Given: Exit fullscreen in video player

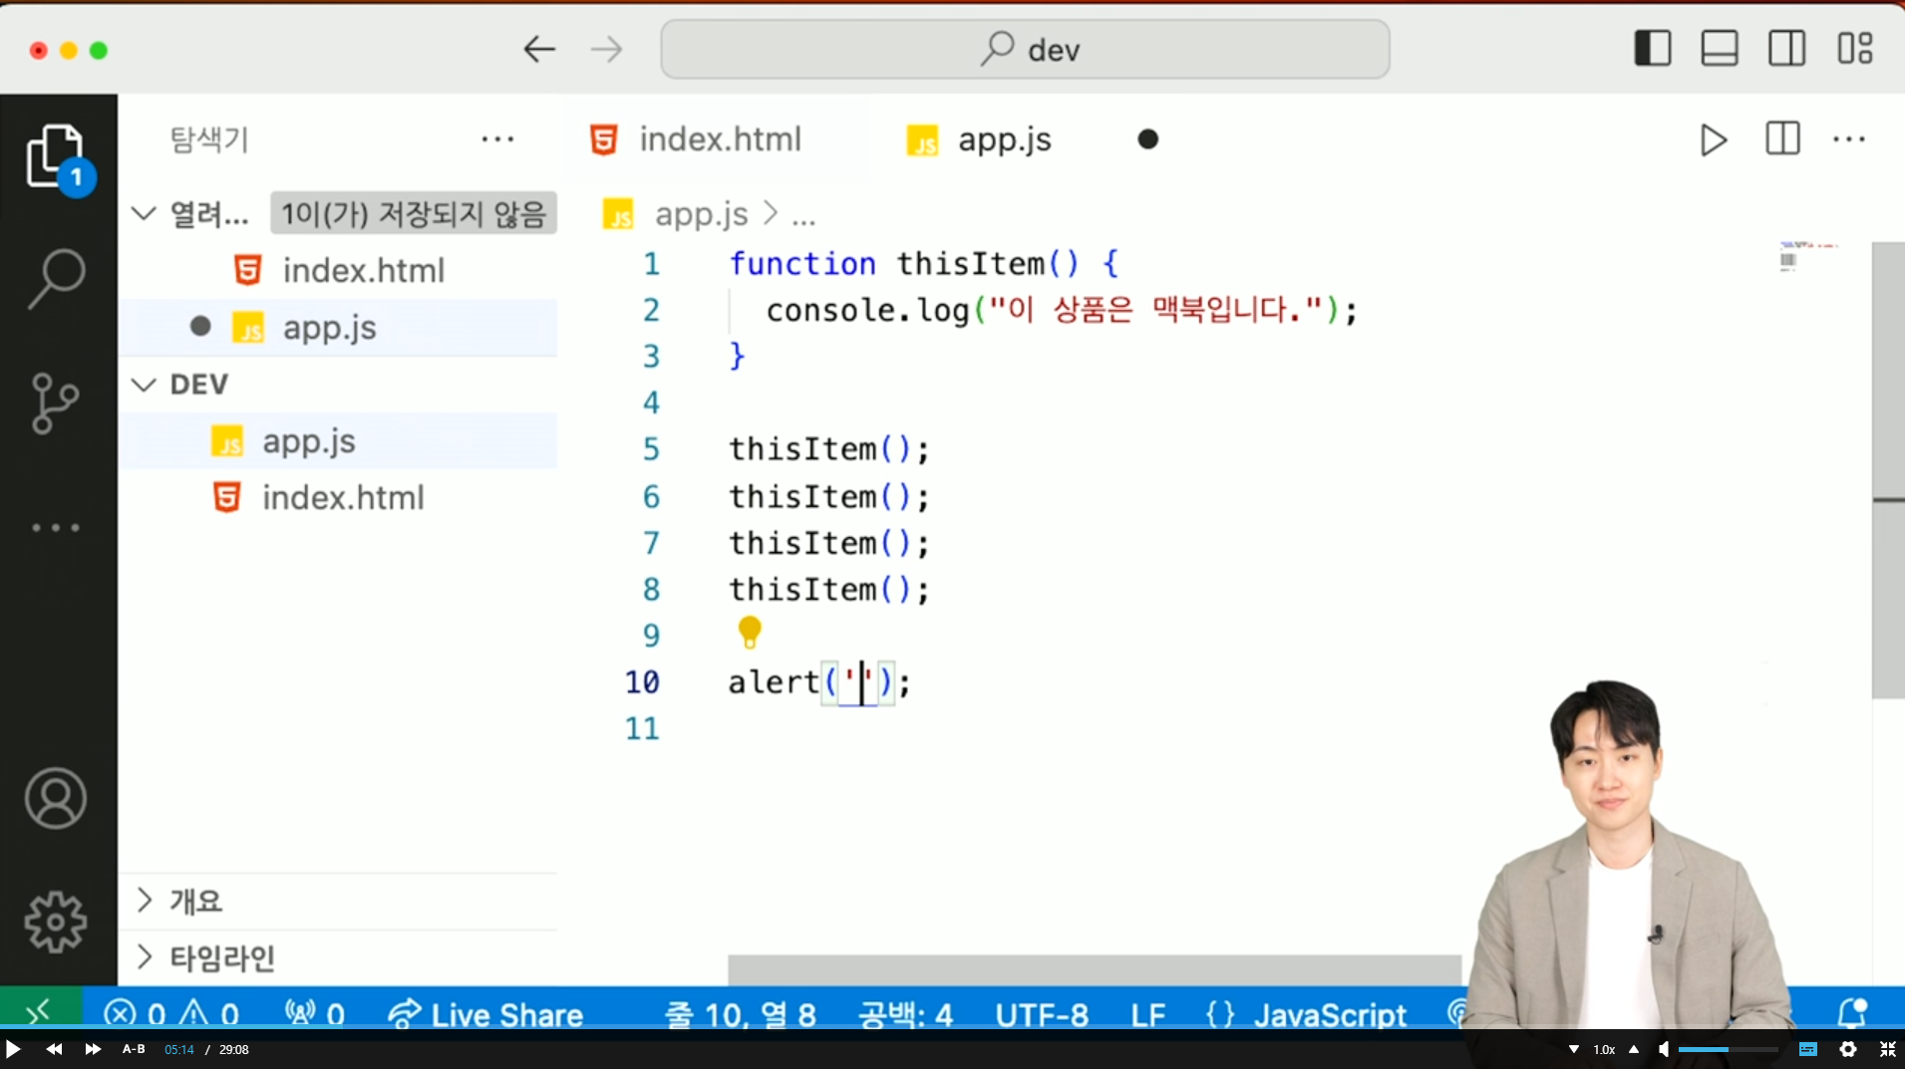Looking at the screenshot, I should click(x=1887, y=1049).
